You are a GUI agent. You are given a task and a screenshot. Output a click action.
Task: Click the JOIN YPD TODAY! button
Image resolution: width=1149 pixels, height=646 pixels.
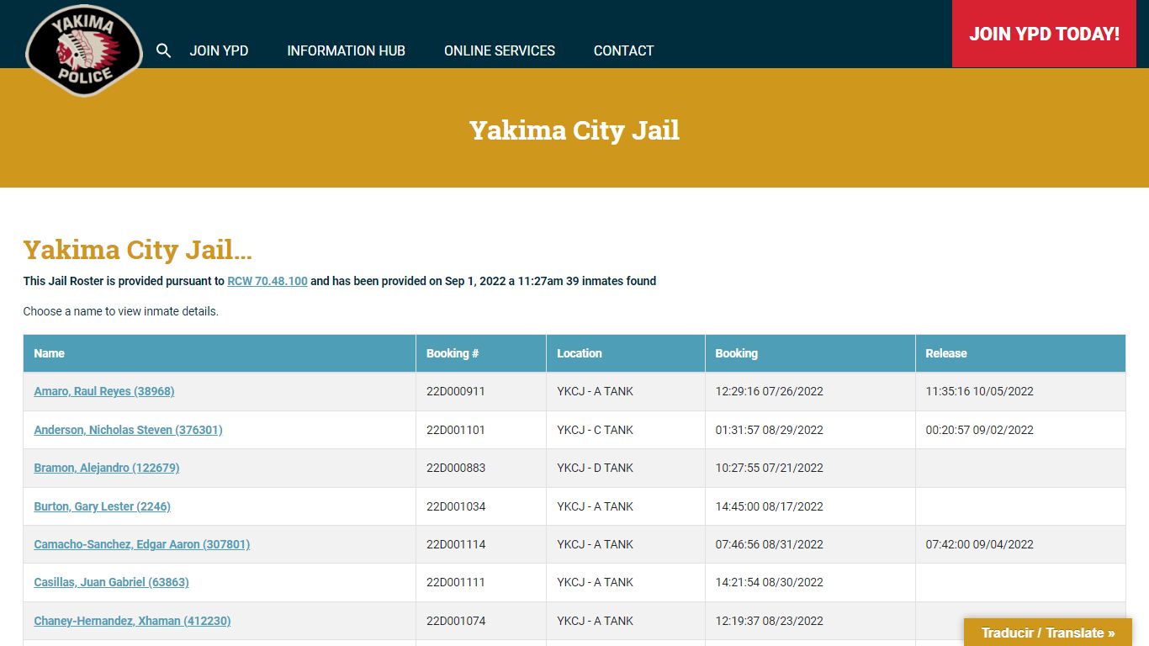(x=1044, y=34)
